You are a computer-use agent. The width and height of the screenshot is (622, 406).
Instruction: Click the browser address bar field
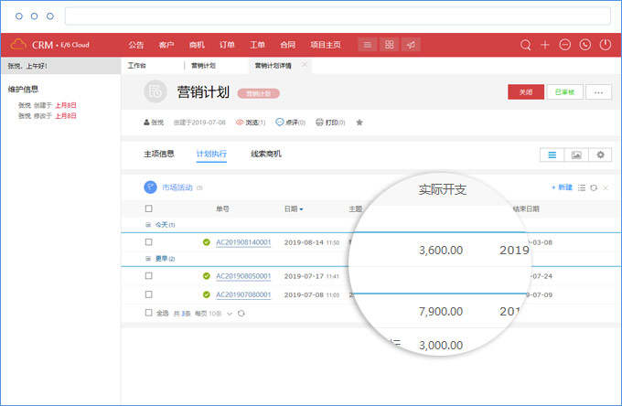click(338, 16)
